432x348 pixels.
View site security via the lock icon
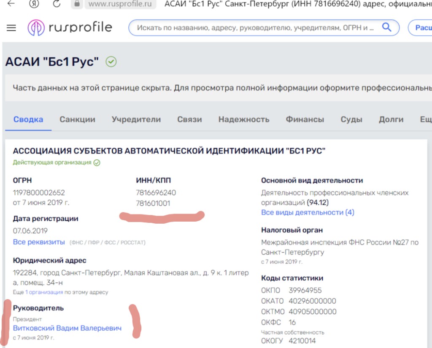tap(77, 3)
